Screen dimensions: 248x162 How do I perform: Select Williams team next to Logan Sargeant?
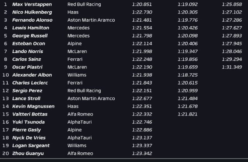pyautogui.click(x=77, y=145)
